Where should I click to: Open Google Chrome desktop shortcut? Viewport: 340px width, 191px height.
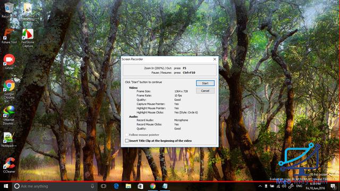point(9,89)
